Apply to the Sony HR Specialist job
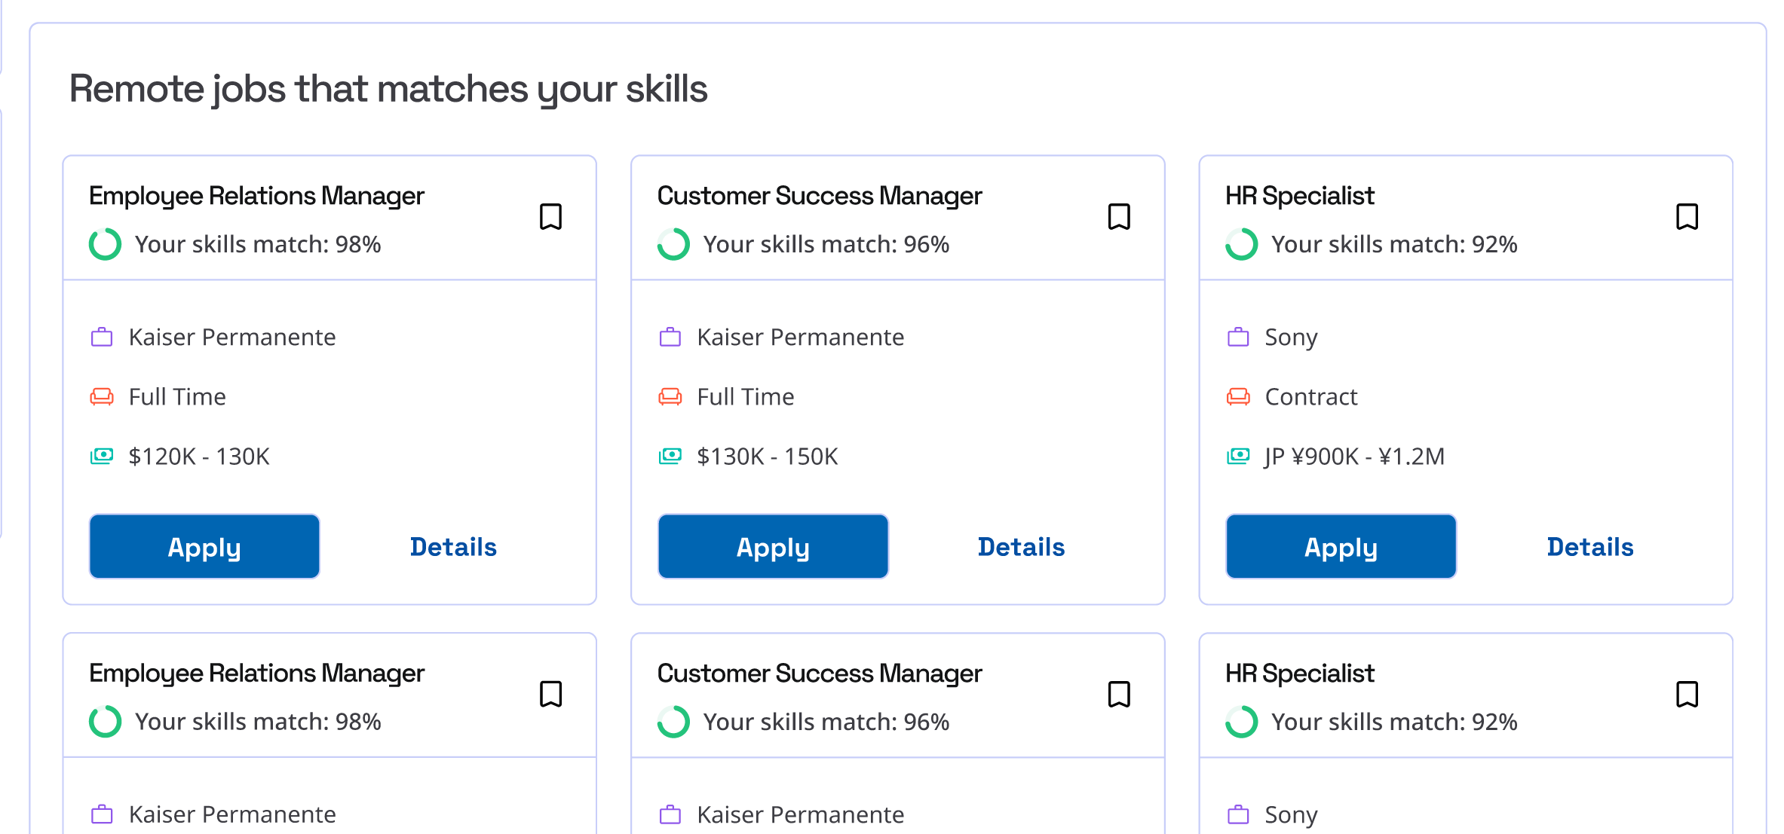 point(1341,547)
